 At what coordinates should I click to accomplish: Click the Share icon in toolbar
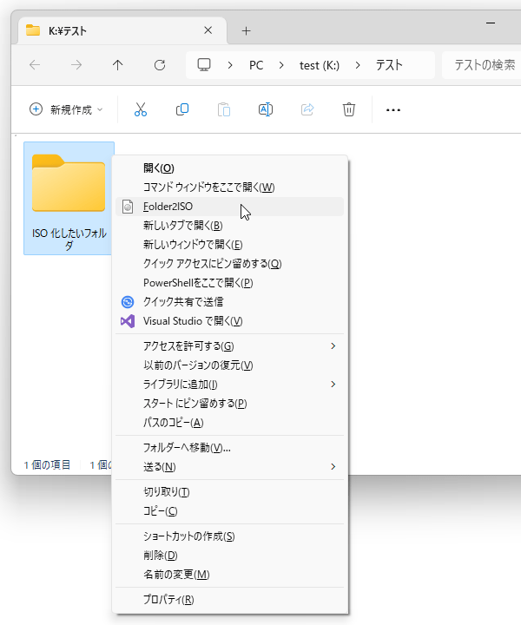(x=307, y=109)
